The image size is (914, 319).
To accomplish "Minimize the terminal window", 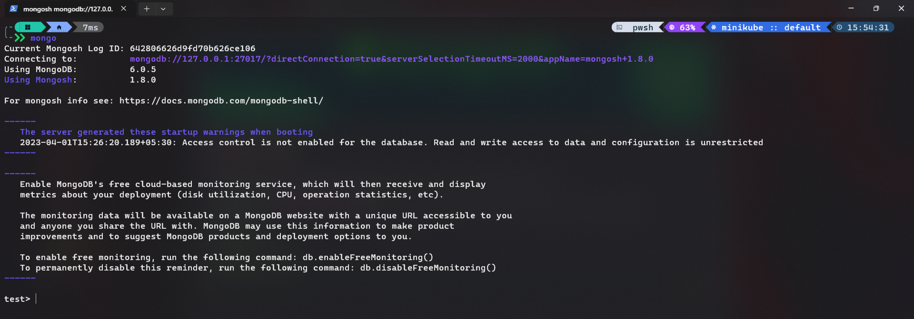I will click(x=851, y=9).
